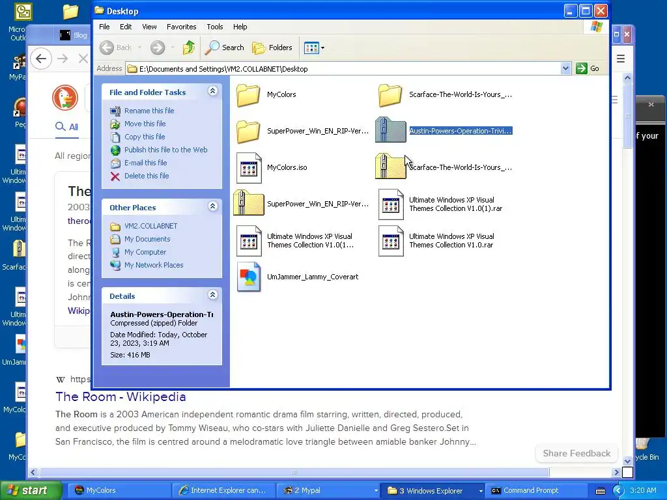This screenshot has width=667, height=500.
Task: Open Back button history dropdown arrow
Action: (x=139, y=48)
